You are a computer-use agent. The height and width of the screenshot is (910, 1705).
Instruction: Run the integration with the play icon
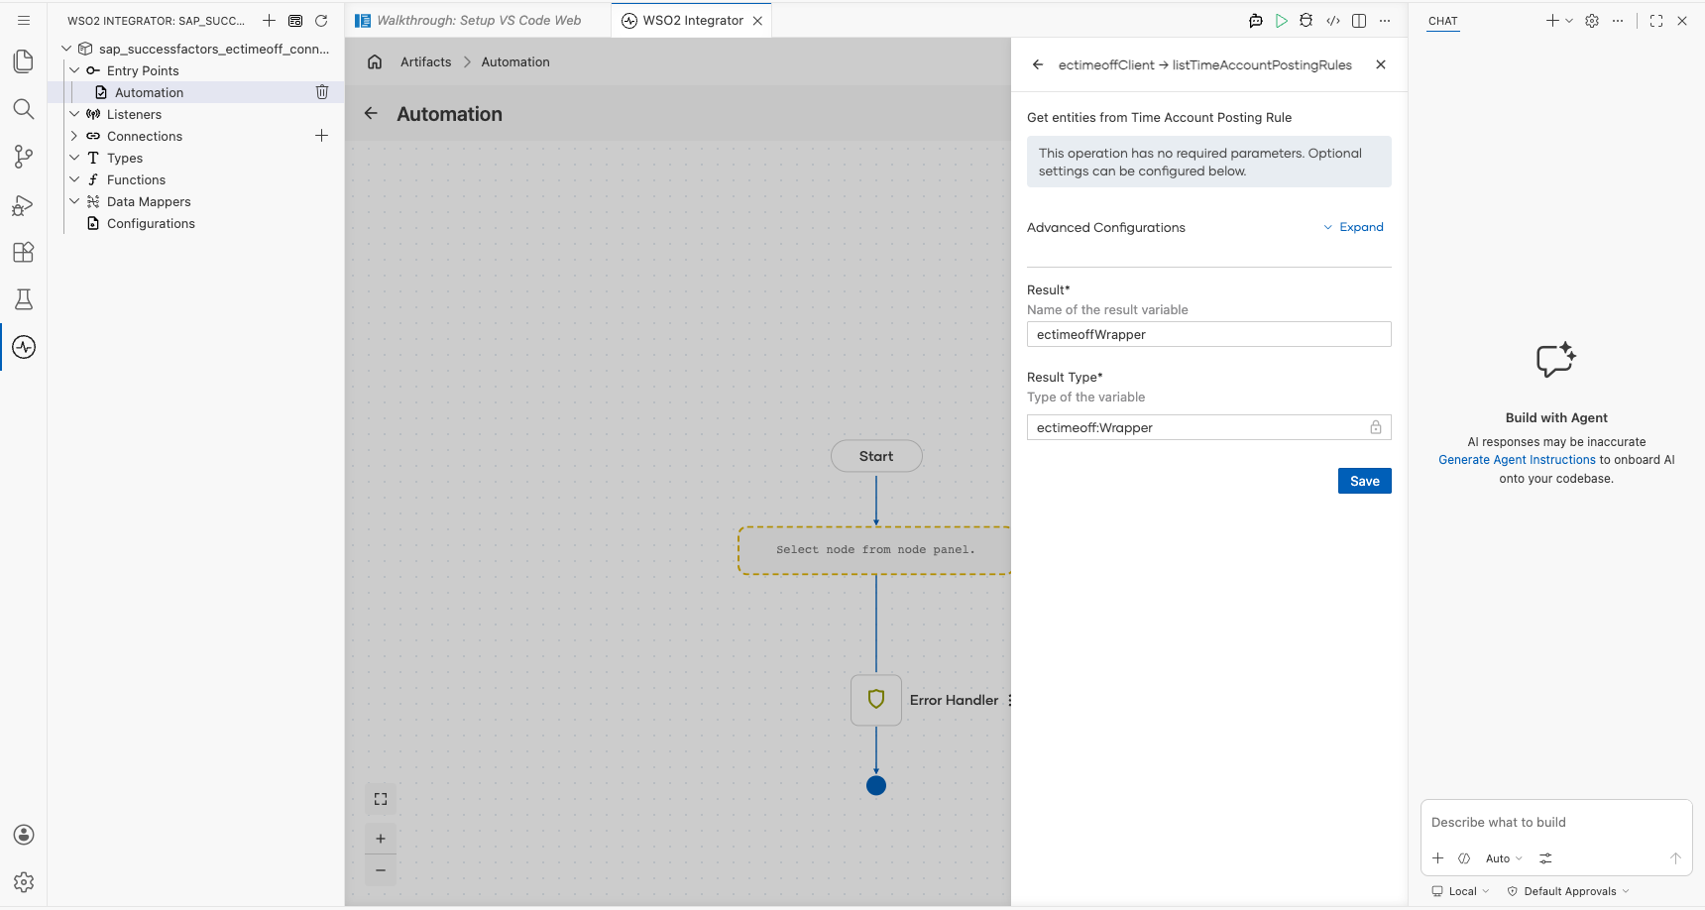coord(1282,21)
